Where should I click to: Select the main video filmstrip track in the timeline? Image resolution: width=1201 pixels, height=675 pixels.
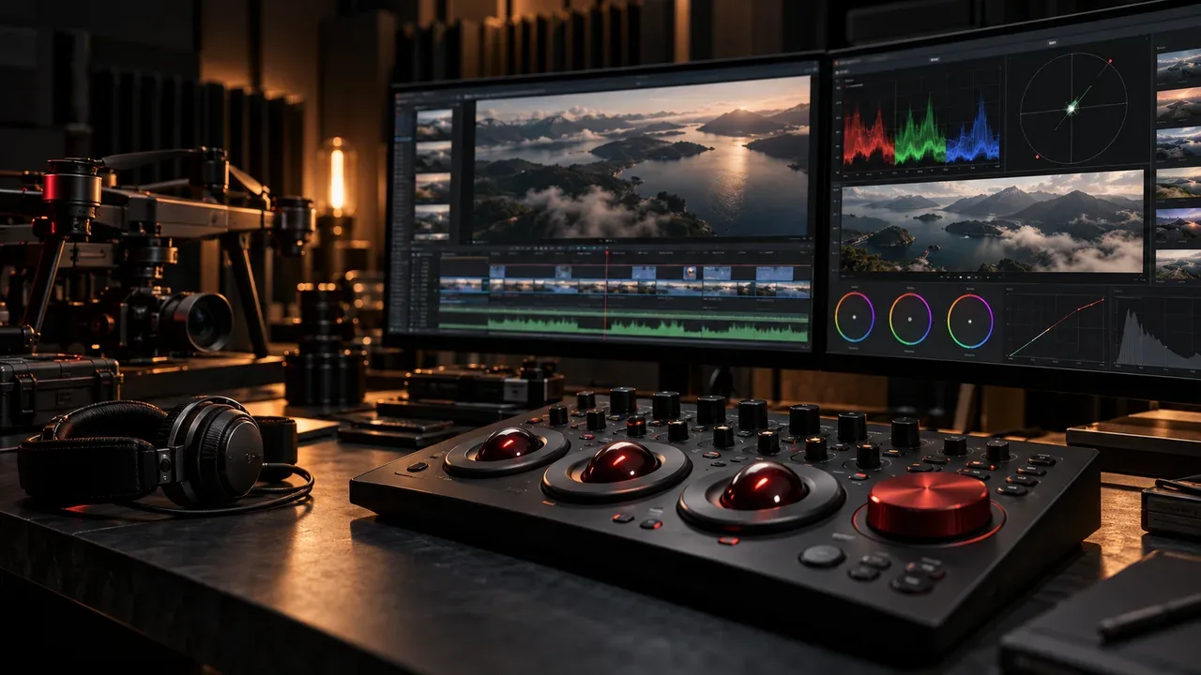coord(623,288)
